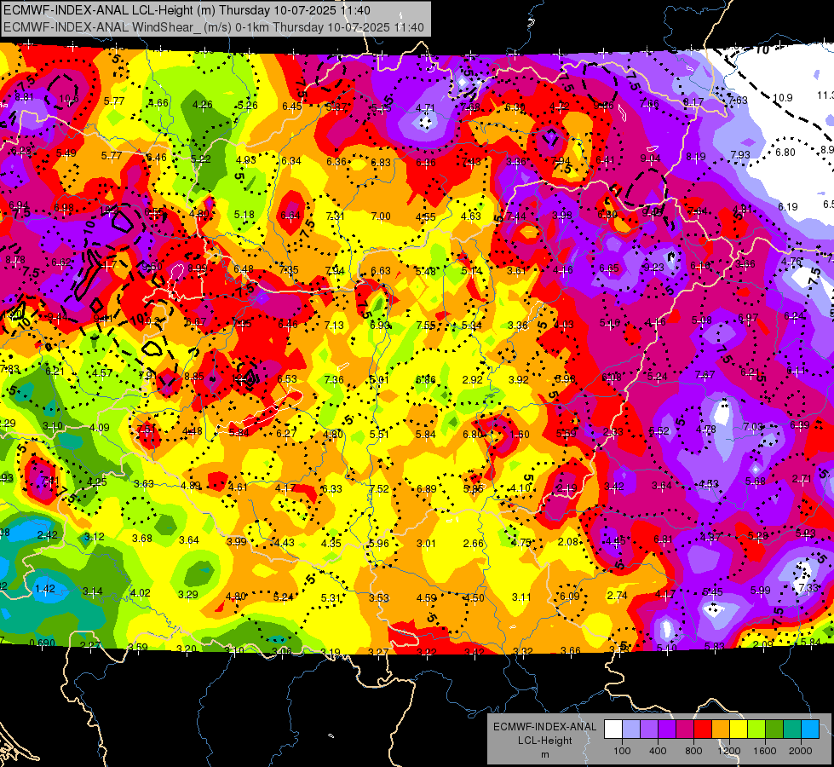This screenshot has width=834, height=767.
Task: Click the 2.71 grid value
Action: 802,478
